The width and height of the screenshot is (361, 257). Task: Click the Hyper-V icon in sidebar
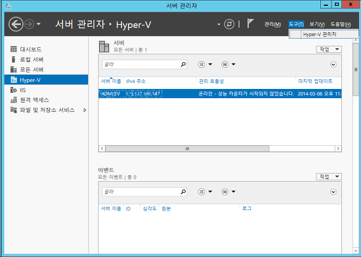point(14,80)
